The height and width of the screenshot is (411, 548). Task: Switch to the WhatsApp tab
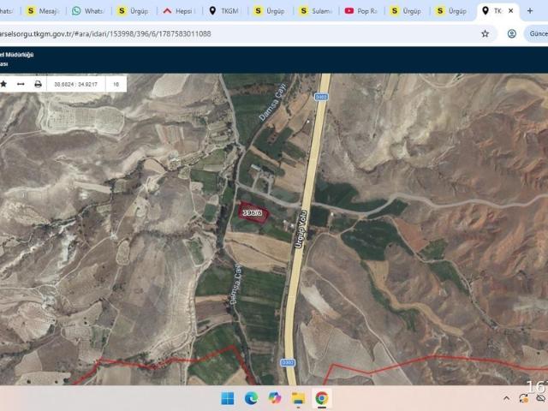point(88,11)
